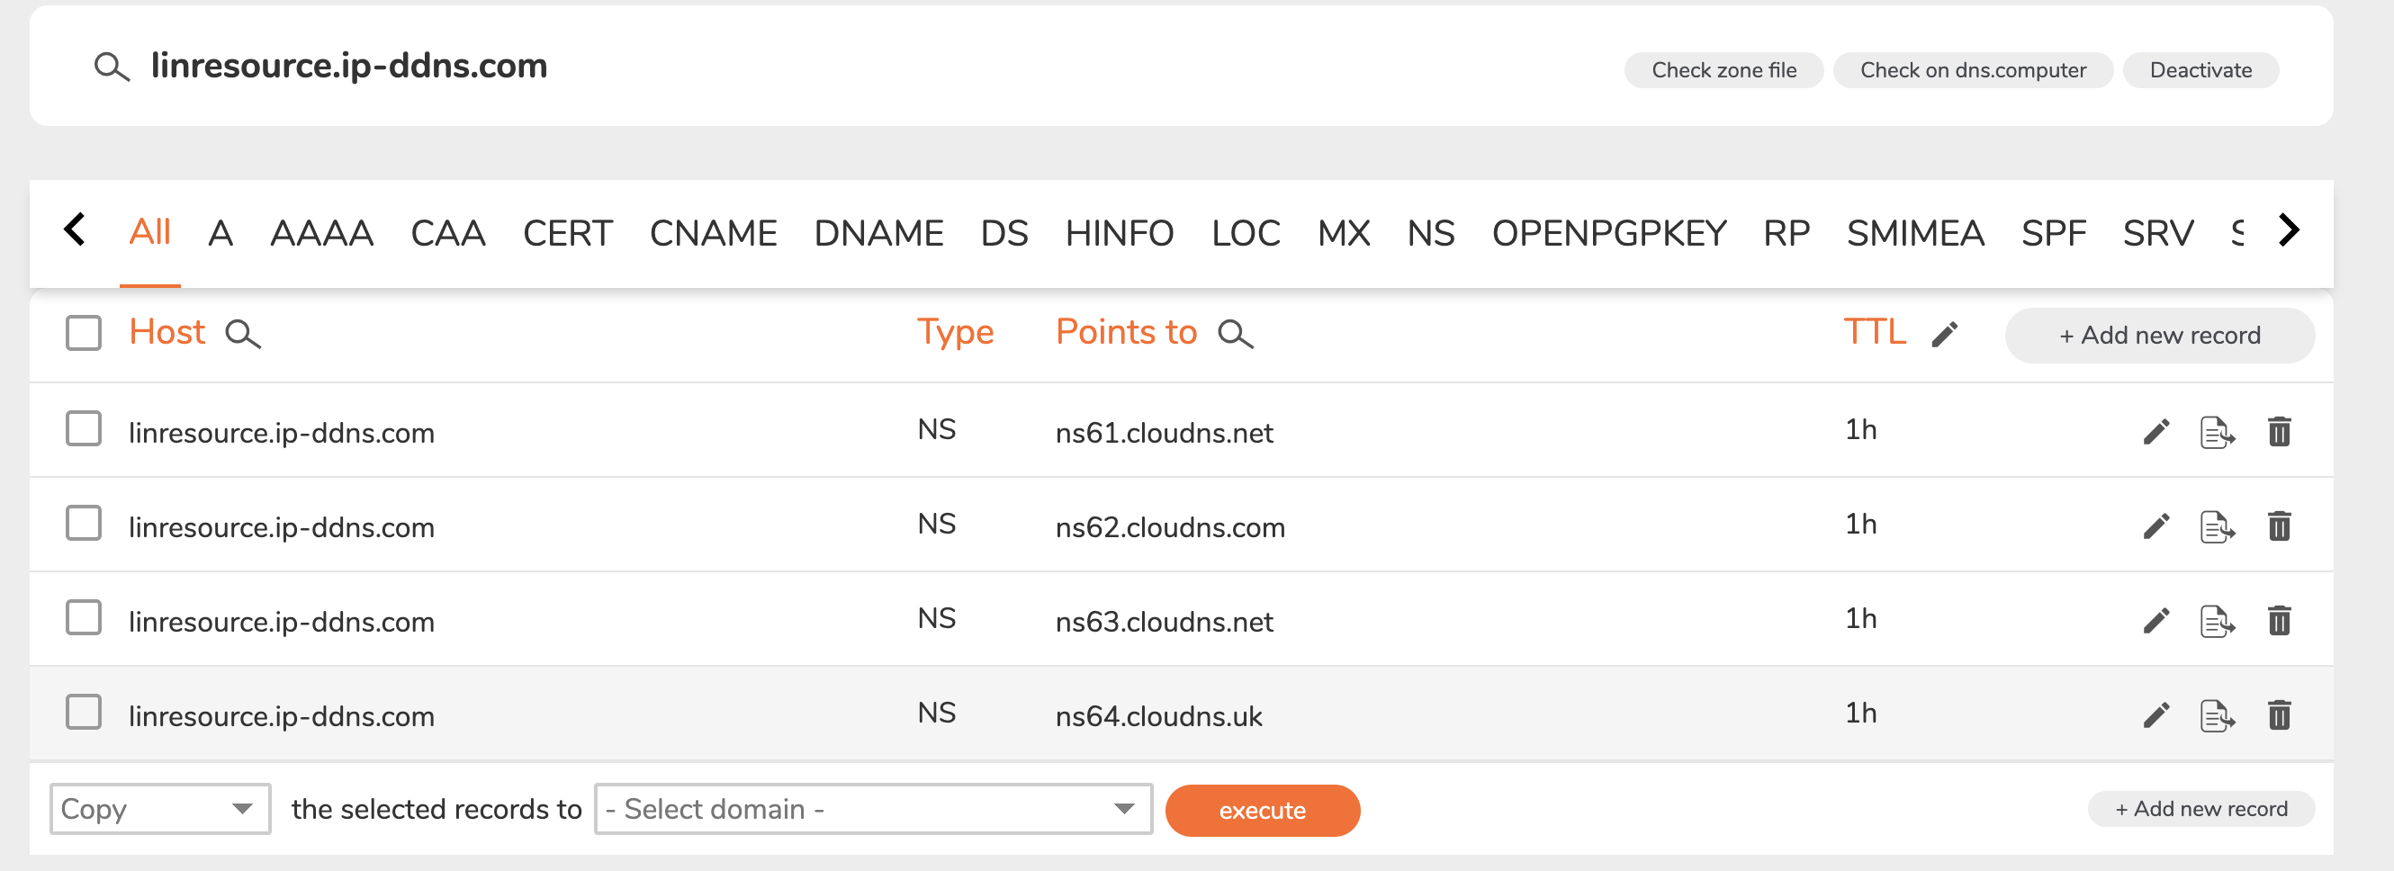Switch to the CERT records tab
Screen dimensions: 2394x871
point(568,233)
